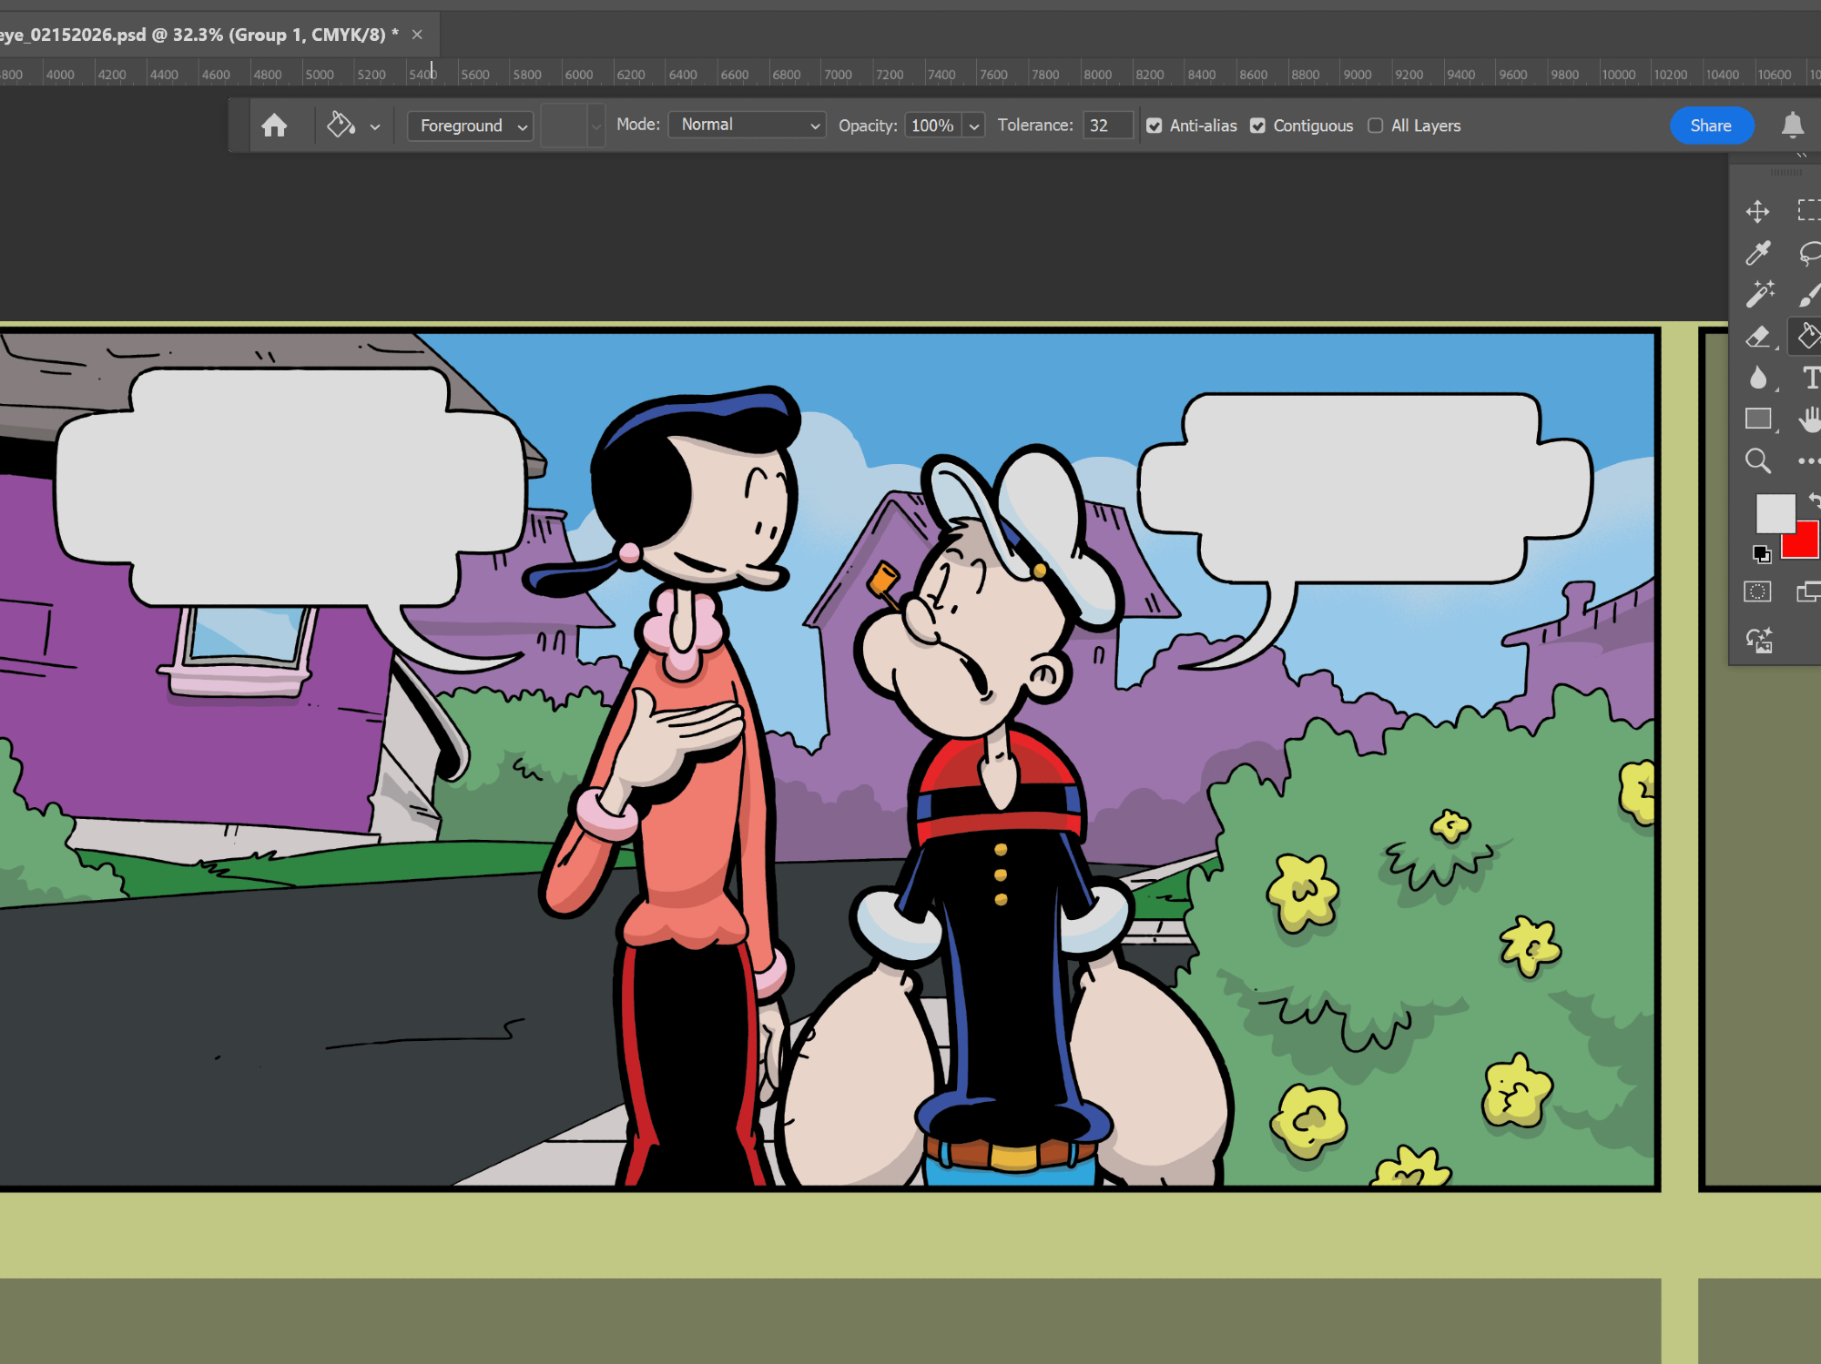Select the Zoom magnifier tool

tap(1757, 461)
